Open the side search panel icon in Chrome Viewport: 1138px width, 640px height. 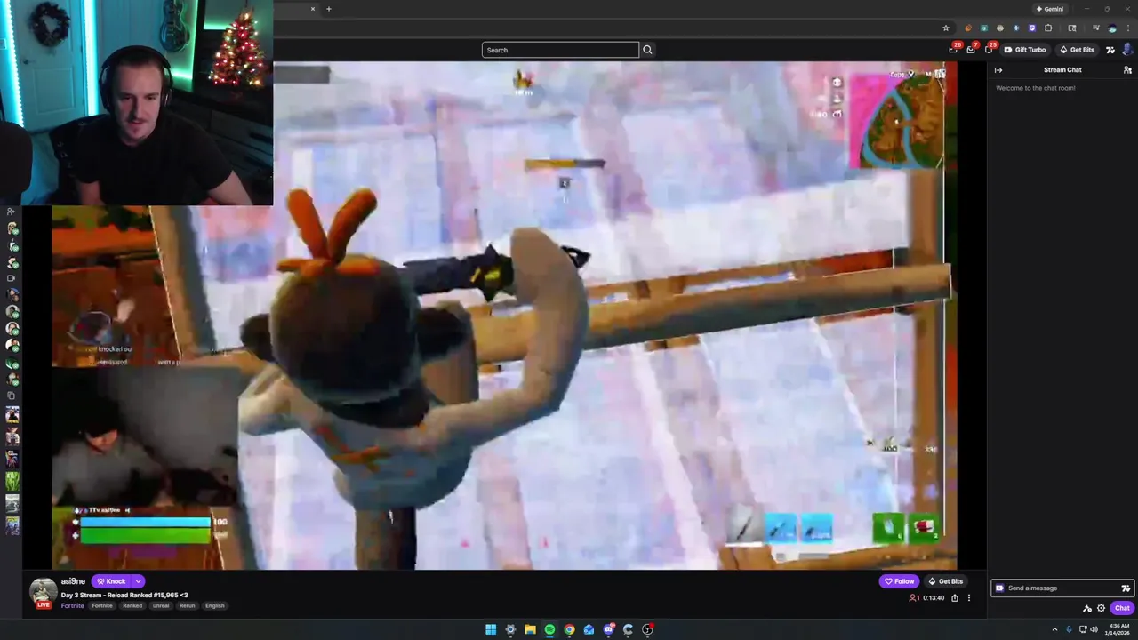coord(1072,28)
